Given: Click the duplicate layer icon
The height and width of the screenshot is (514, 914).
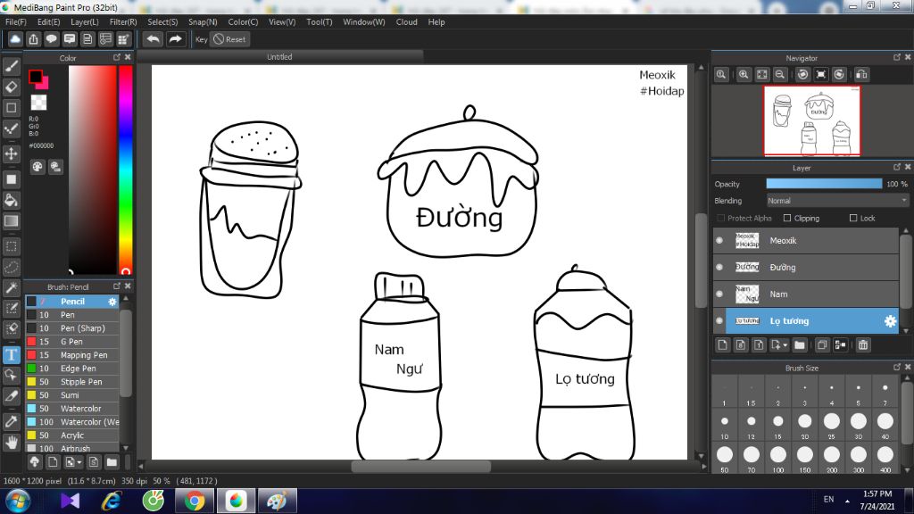Looking at the screenshot, I should coord(822,345).
